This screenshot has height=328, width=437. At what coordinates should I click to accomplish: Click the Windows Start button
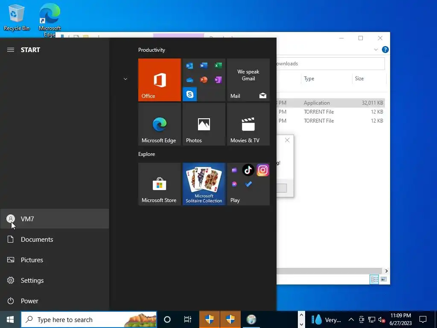[x=10, y=319]
